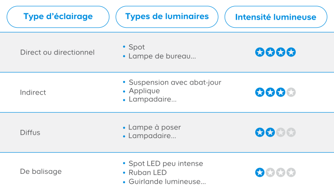Click the "Spot" list item

point(136,47)
